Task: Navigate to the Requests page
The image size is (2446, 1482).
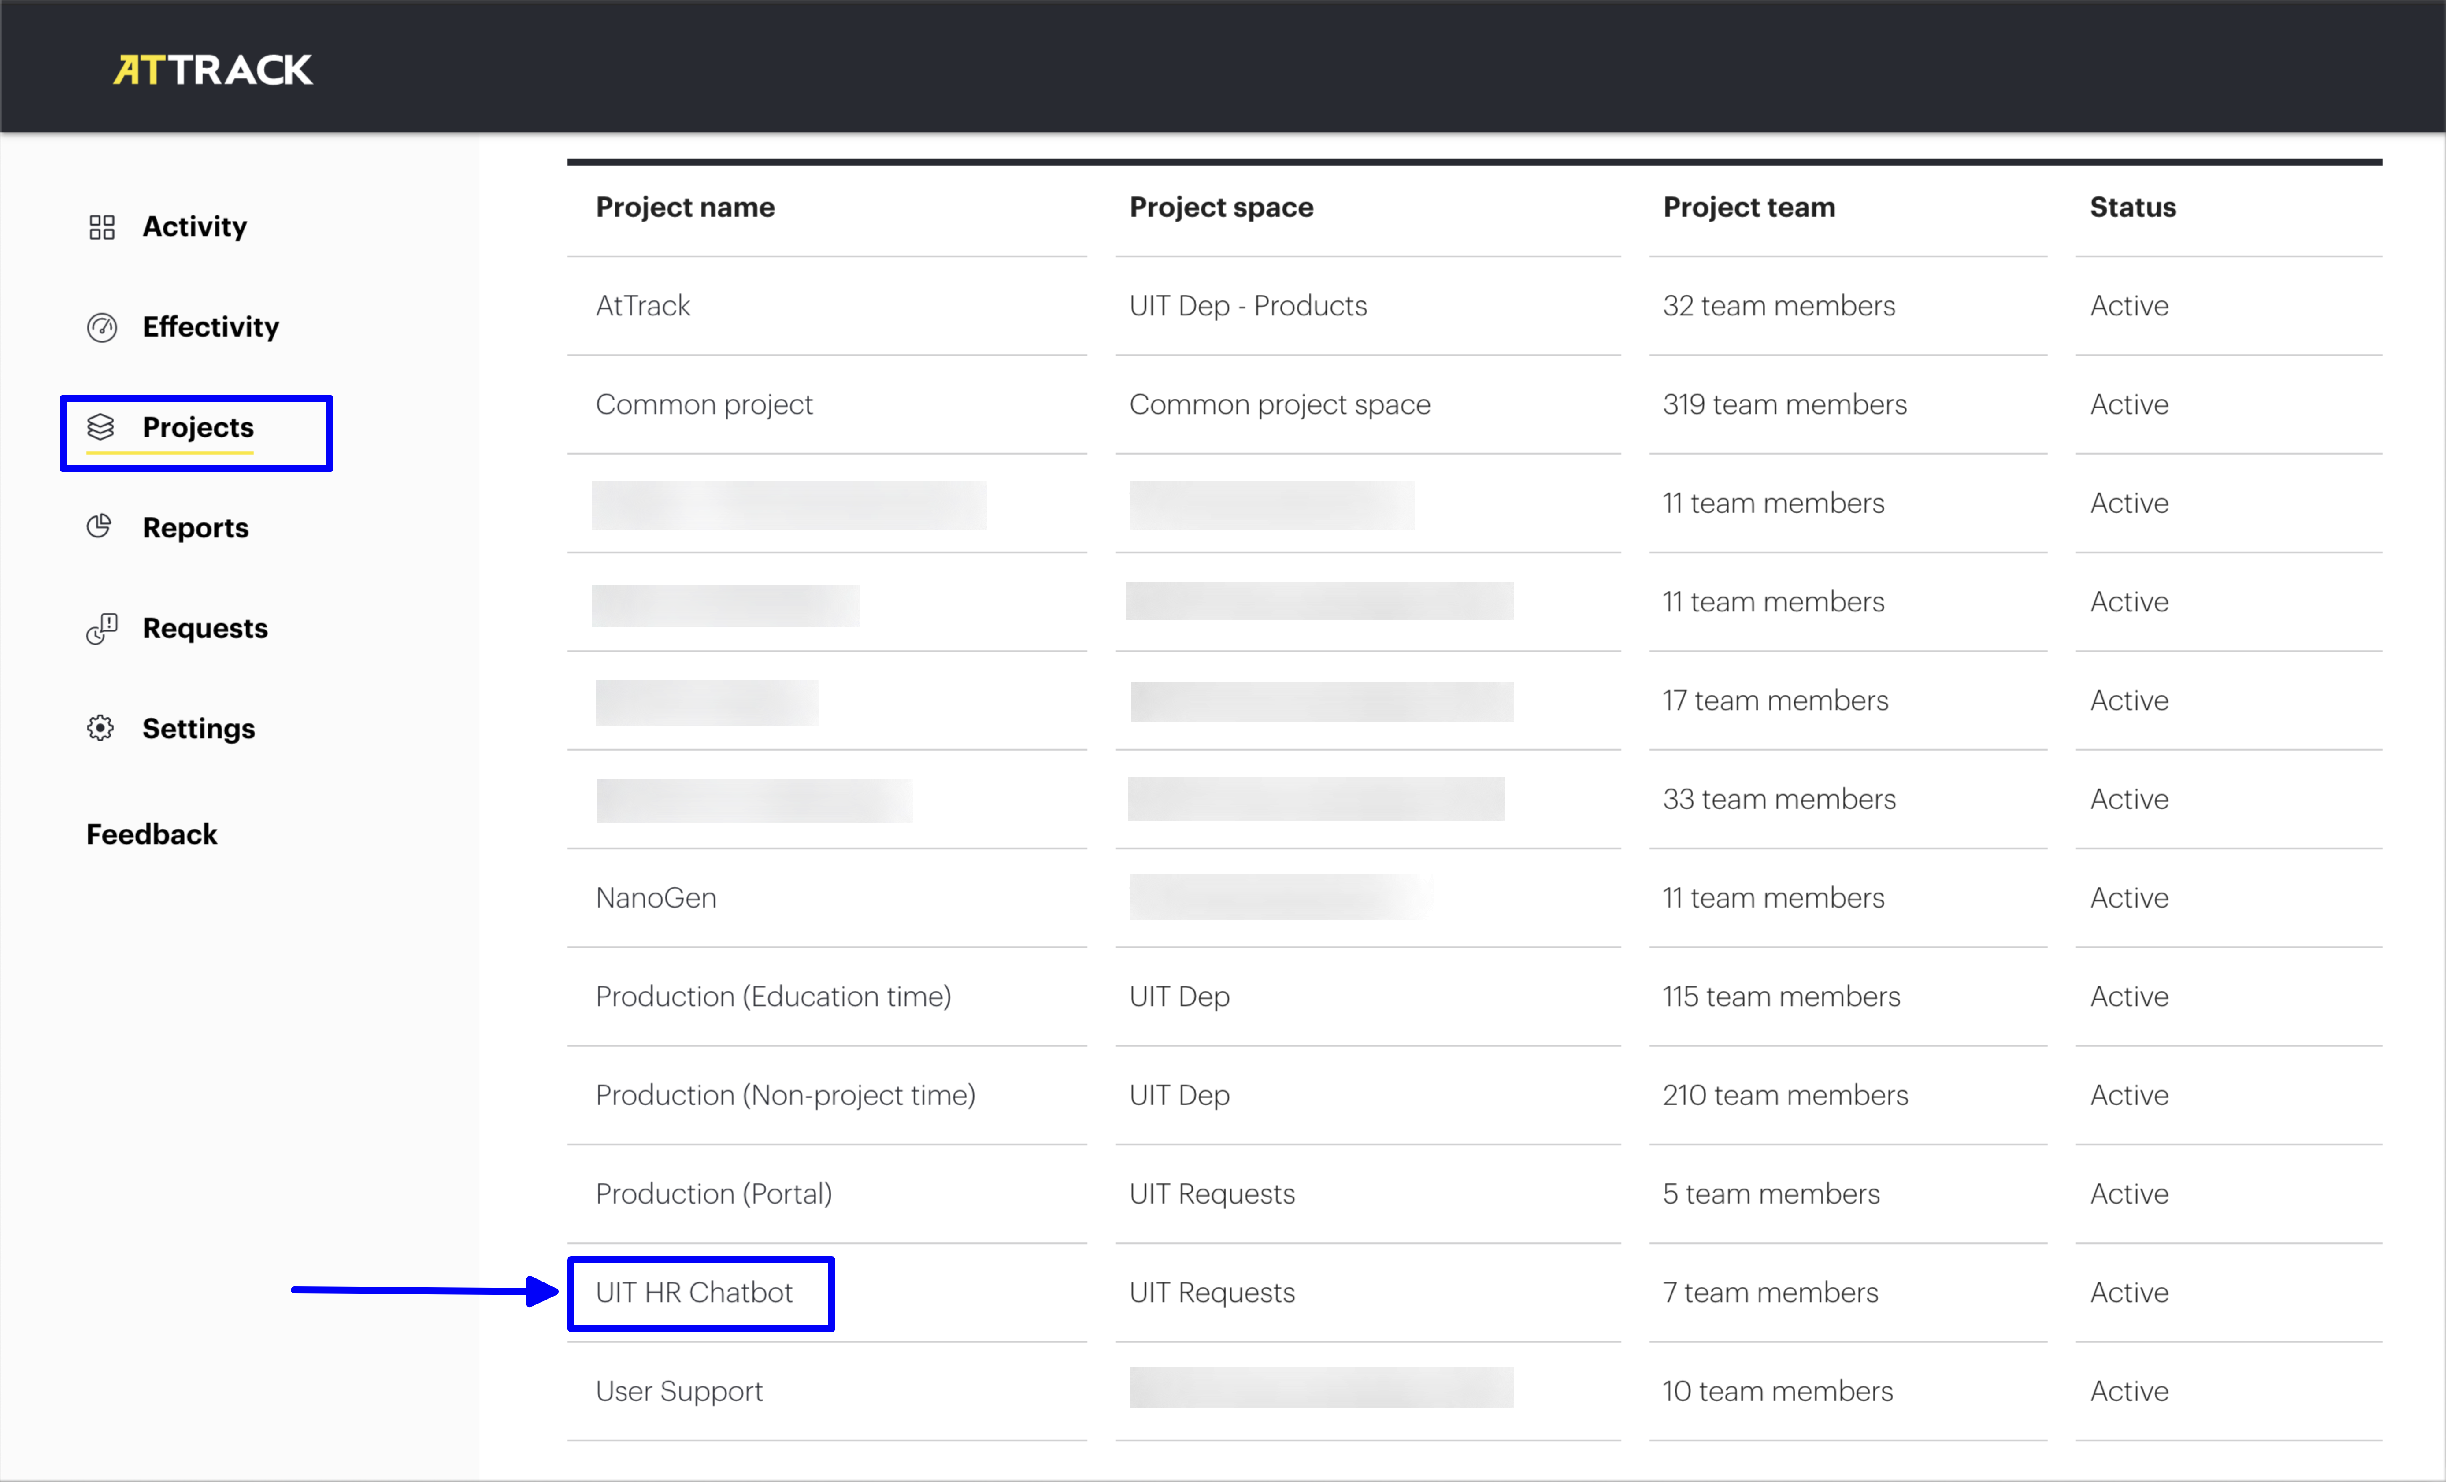Action: 204,628
